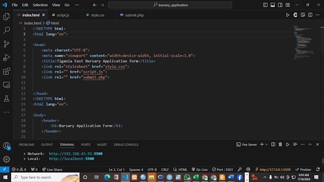324x182 pixels.
Task: Split the editor to the right
Action: point(310,15)
